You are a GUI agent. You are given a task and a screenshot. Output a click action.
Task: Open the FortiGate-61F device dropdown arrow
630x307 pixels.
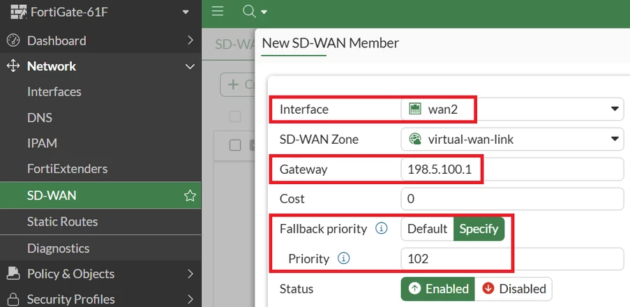[x=186, y=13]
